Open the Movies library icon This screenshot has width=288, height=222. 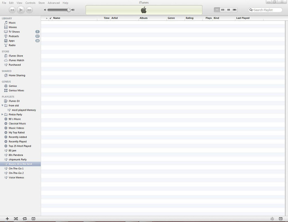(6, 27)
